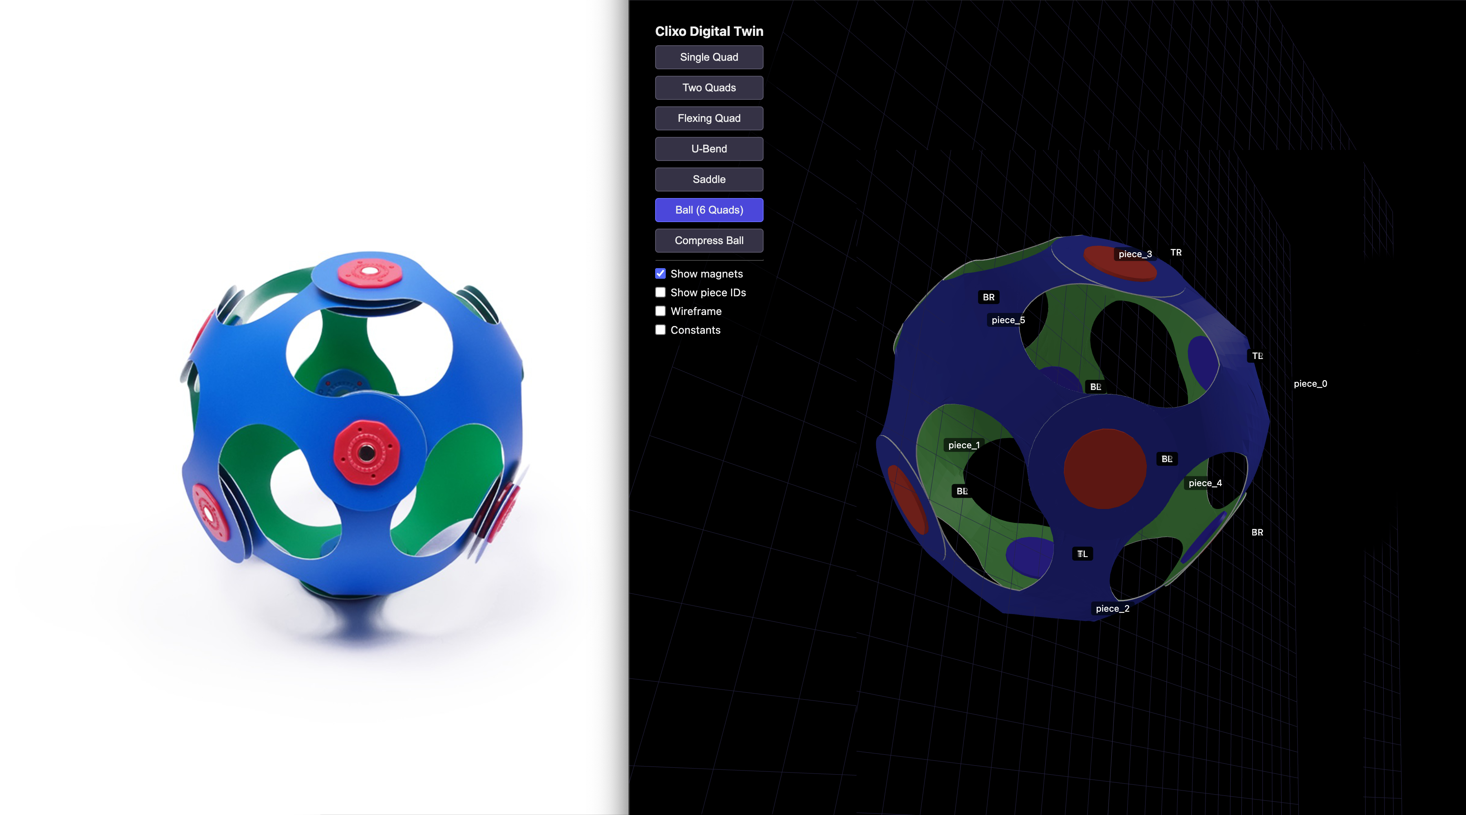Click the TR corner marker near piece_3
Viewport: 1466px width, 815px height.
coord(1175,253)
